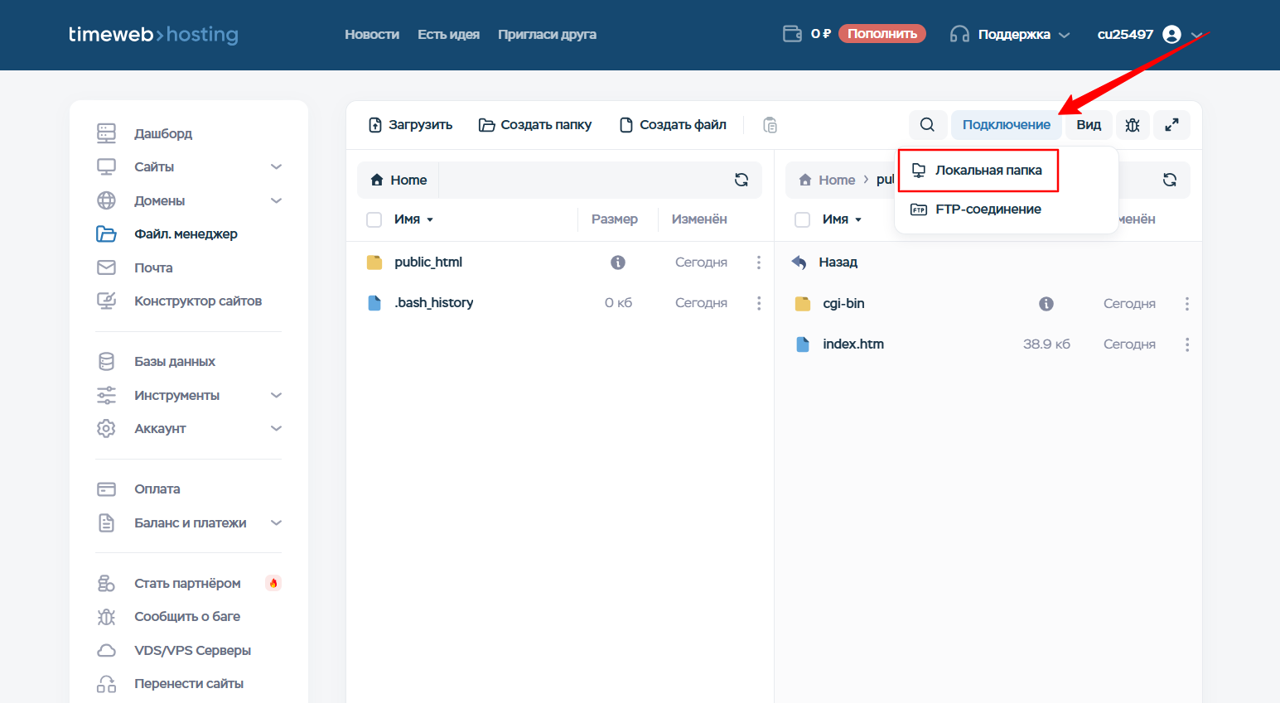Select Локальная папка connection option
This screenshot has height=703, width=1280.
[x=978, y=171]
